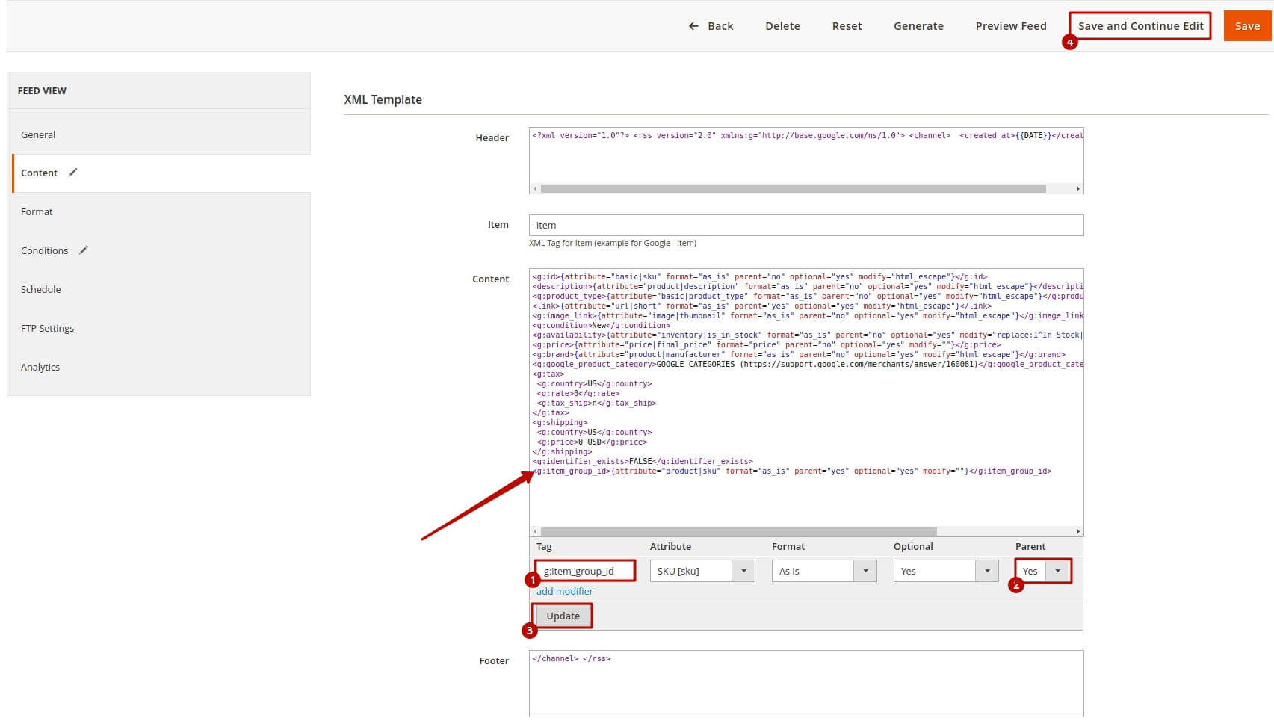Click the add modifier link
Image resolution: width=1274 pixels, height=724 pixels.
point(564,592)
